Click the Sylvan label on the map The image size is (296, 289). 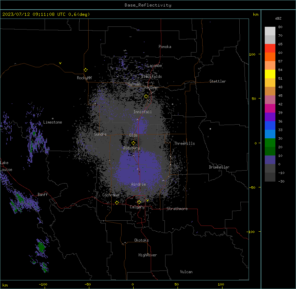coord(134,84)
